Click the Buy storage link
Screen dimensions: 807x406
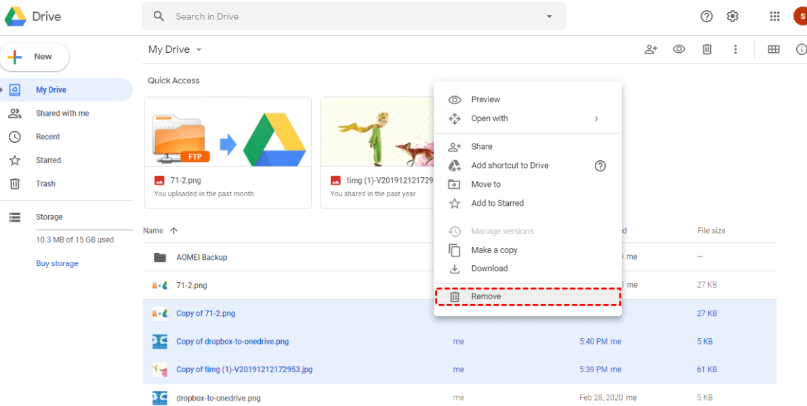(x=57, y=263)
